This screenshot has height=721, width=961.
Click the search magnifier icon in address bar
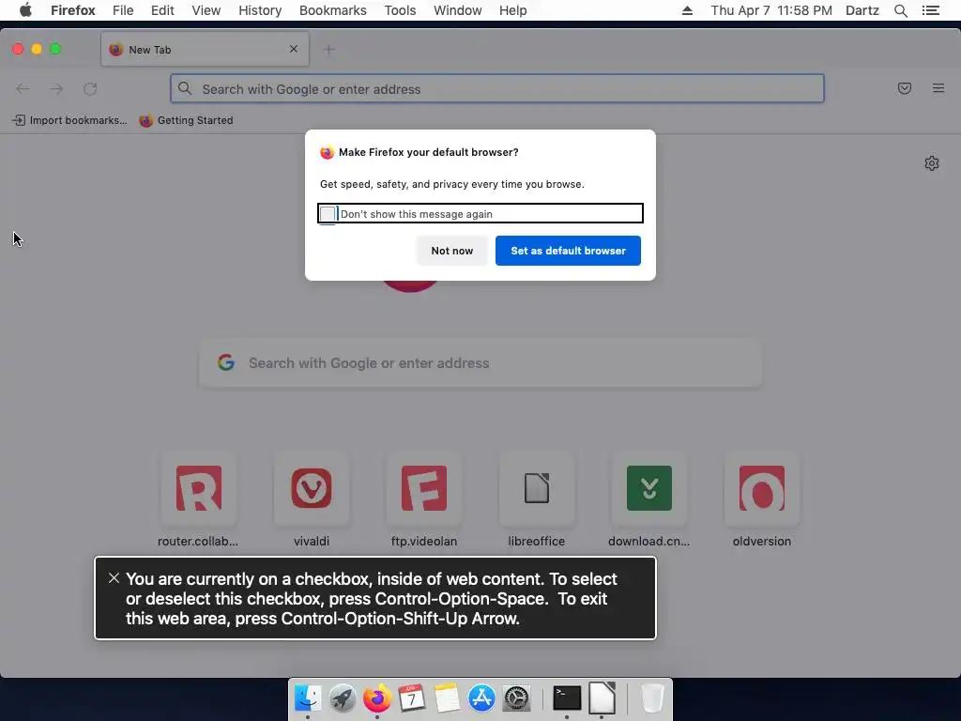[185, 89]
